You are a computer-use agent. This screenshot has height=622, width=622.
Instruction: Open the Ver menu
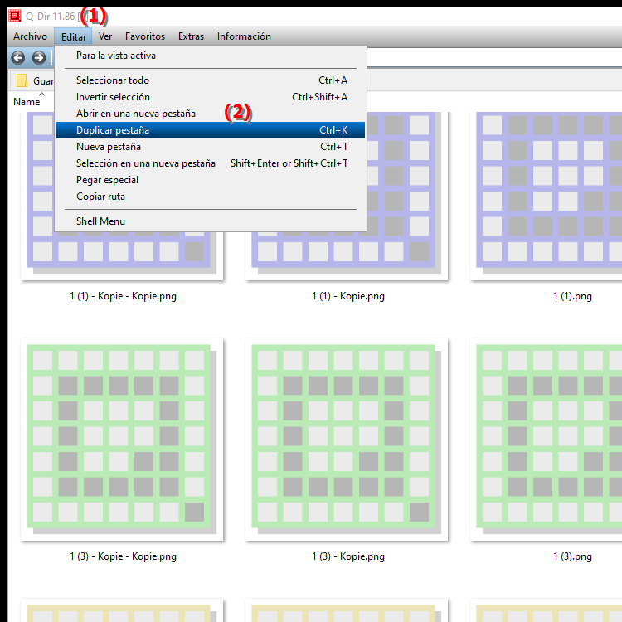point(105,36)
